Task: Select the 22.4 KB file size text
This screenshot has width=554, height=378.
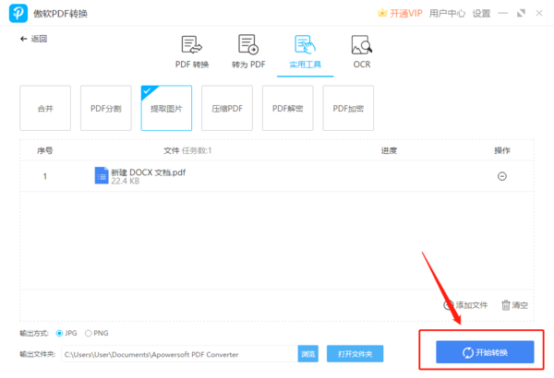Action: pyautogui.click(x=126, y=181)
